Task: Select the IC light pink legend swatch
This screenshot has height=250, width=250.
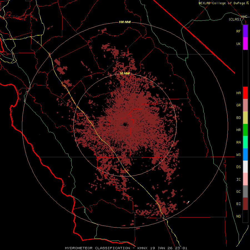Action: point(245,179)
